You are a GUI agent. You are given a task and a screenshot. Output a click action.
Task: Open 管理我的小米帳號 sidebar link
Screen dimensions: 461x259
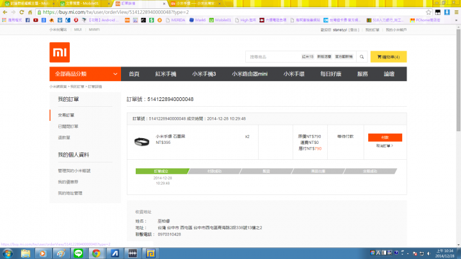pyautogui.click(x=74, y=171)
